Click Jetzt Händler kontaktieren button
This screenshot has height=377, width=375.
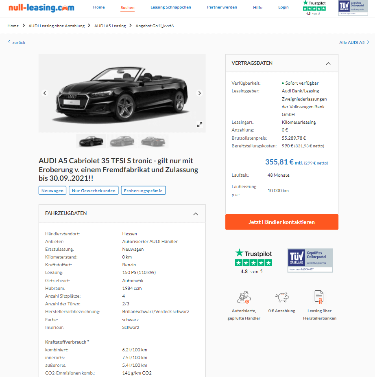pos(282,222)
